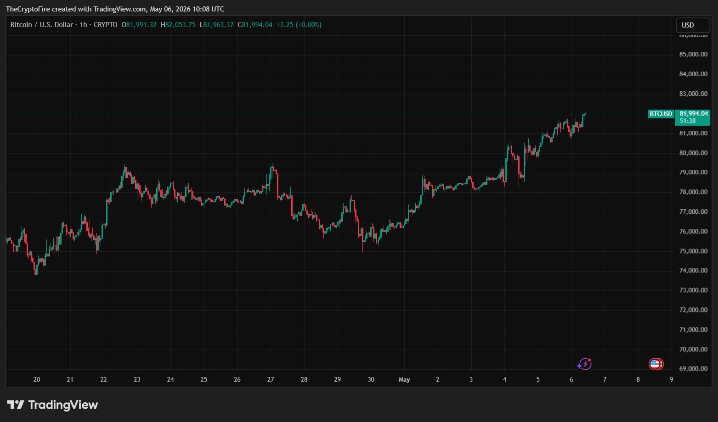The width and height of the screenshot is (718, 422).
Task: Click the 85,000.00 price axis label
Action: [x=694, y=54]
